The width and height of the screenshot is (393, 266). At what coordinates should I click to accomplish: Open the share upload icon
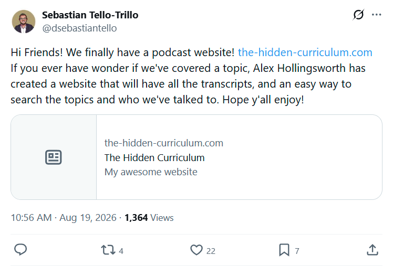pos(373,250)
